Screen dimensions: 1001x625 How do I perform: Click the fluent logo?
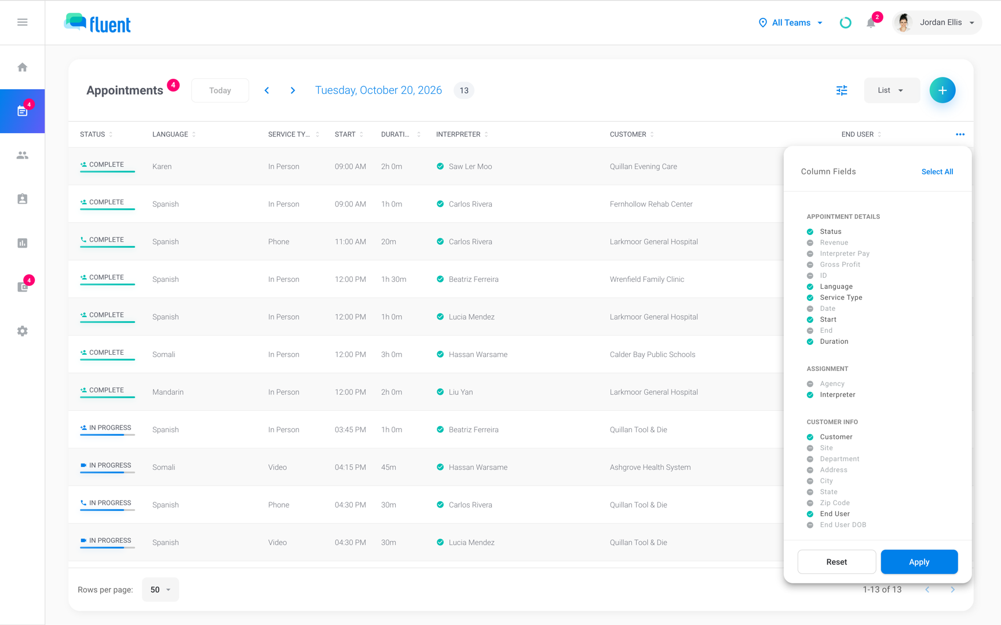pos(97,23)
